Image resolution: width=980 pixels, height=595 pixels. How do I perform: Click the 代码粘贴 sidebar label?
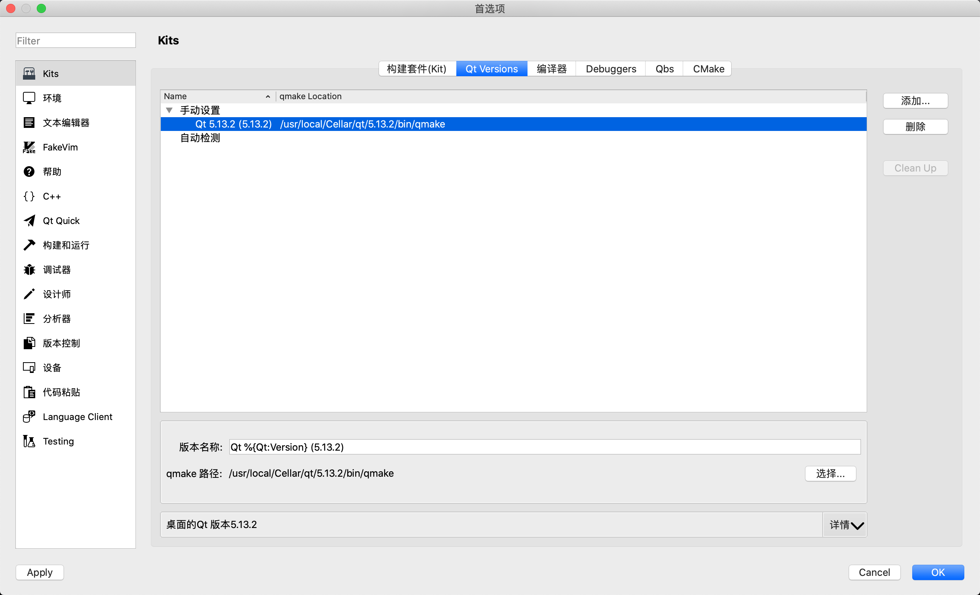(61, 392)
